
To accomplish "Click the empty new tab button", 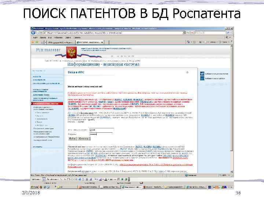I will coord(106,43).
